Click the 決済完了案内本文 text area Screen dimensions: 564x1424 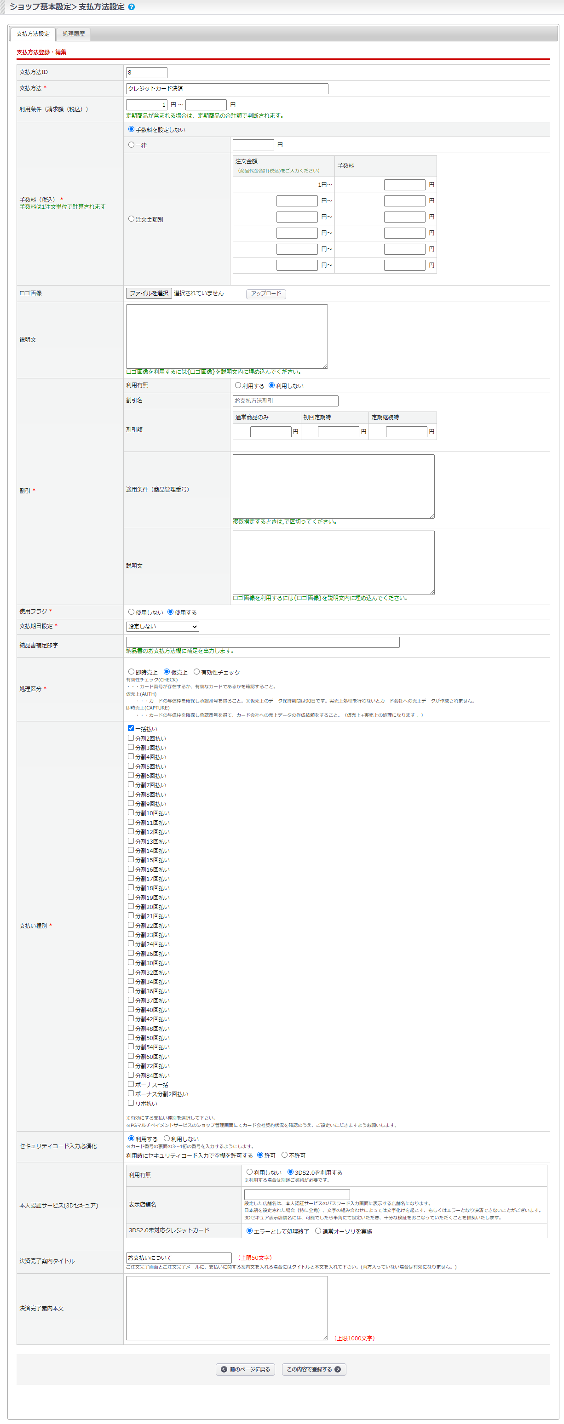tap(227, 1308)
